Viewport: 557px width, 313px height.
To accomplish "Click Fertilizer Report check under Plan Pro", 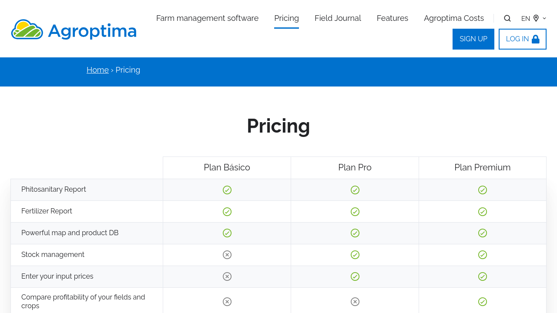I will (355, 212).
